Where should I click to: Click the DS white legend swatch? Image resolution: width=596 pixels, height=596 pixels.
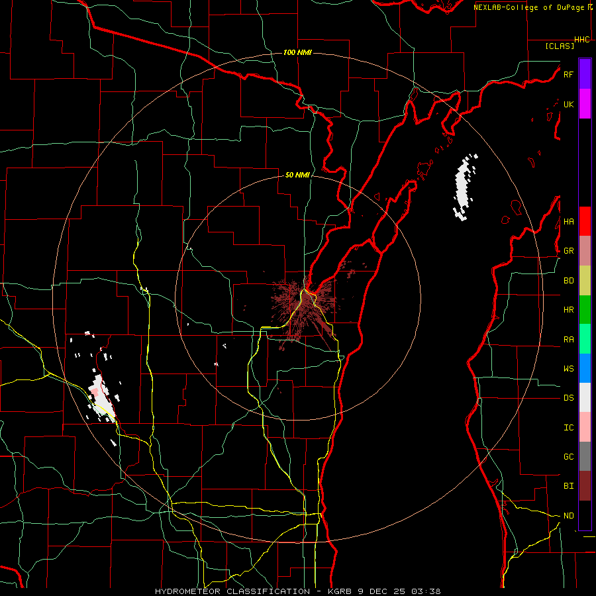[x=585, y=397]
